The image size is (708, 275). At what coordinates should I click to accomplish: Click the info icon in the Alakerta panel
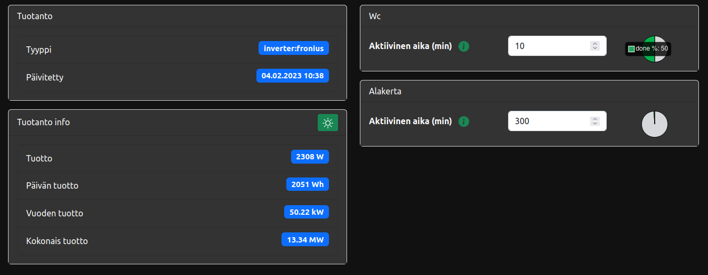(464, 122)
